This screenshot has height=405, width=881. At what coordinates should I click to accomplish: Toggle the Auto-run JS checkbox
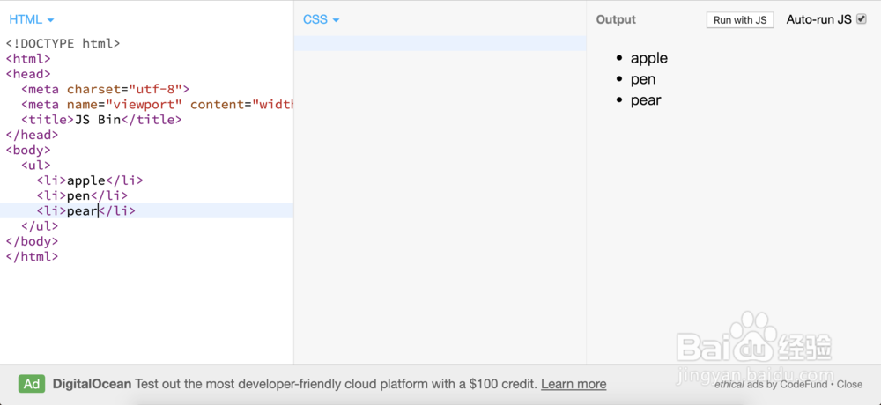click(862, 19)
